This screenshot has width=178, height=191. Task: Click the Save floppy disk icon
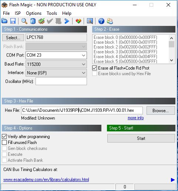pyautogui.click(x=13, y=21)
